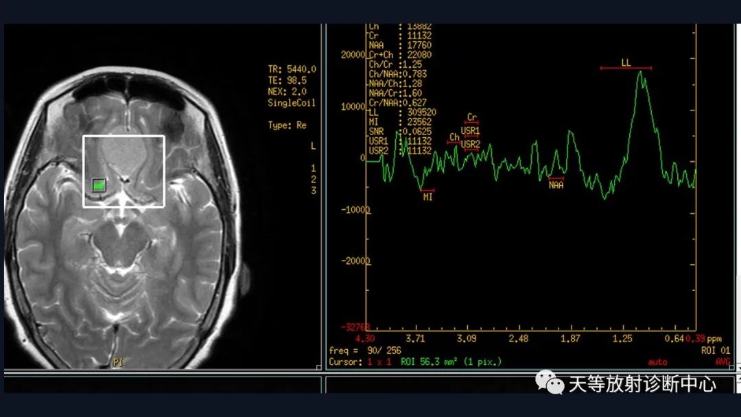Viewport: 741px width, 417px height.
Task: Click the 'Cursor:' 1 x 1 readout
Action: click(360, 361)
